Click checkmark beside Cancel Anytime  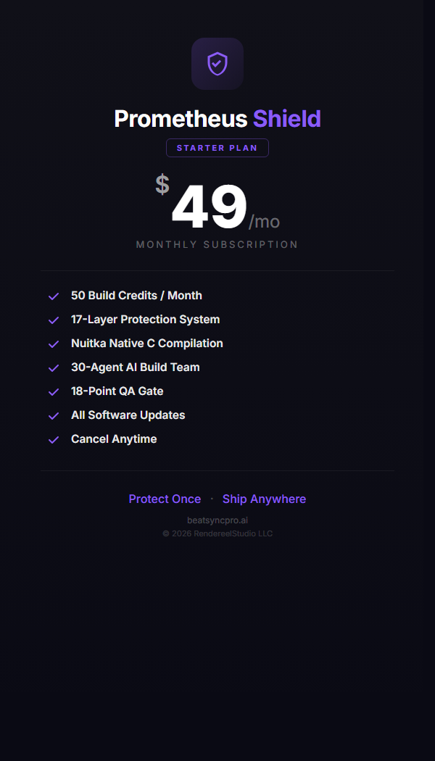[x=54, y=439]
